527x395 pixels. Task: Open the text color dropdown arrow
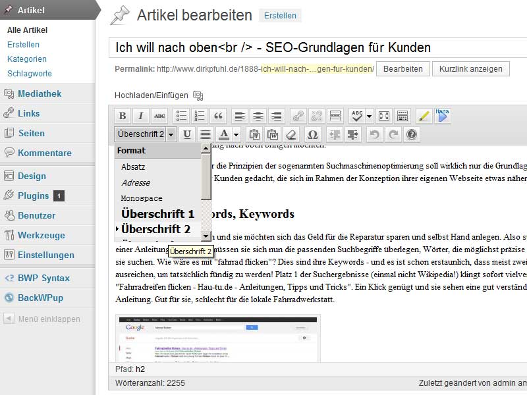(x=236, y=134)
